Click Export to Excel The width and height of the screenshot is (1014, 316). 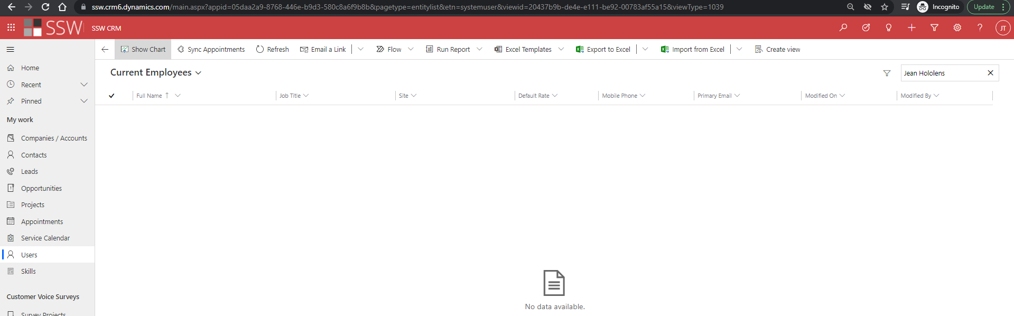tap(603, 49)
